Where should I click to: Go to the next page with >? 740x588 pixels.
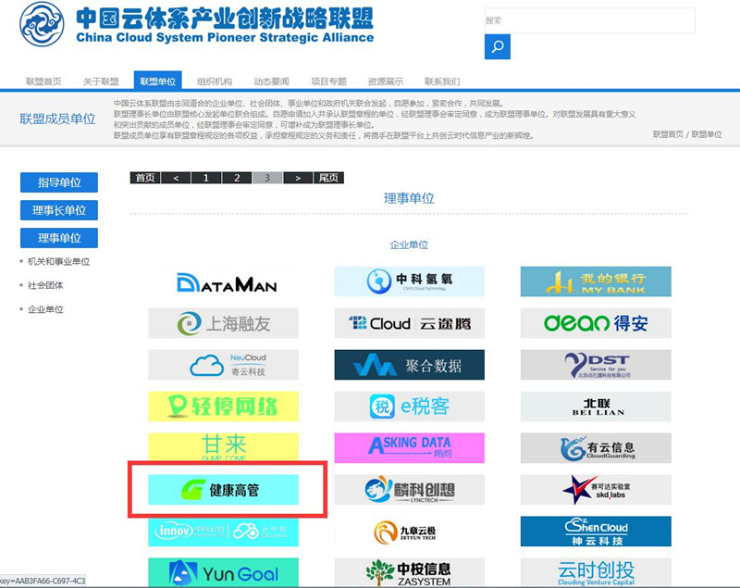tap(298, 178)
